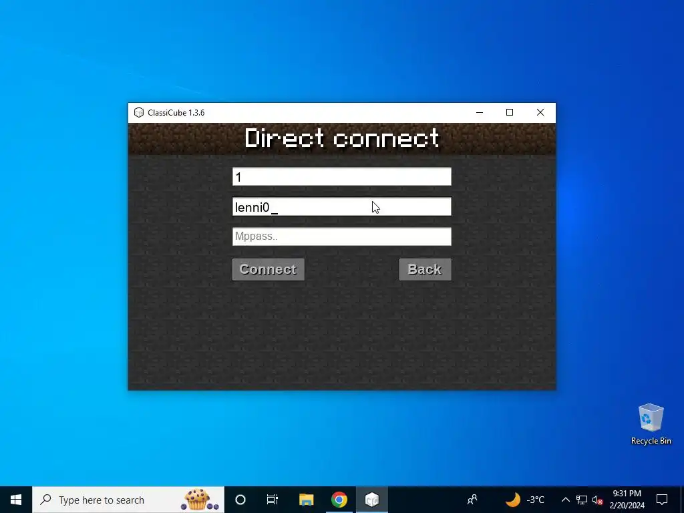Open File Explorer from the taskbar
The height and width of the screenshot is (513, 684).
pos(306,500)
